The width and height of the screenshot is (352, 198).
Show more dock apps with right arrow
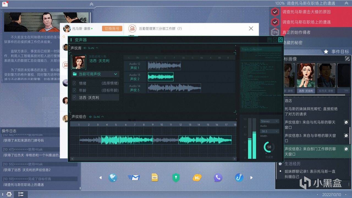pyautogui.click(x=251, y=178)
